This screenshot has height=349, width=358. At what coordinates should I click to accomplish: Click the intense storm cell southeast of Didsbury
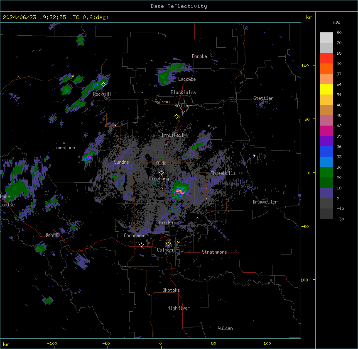[179, 191]
